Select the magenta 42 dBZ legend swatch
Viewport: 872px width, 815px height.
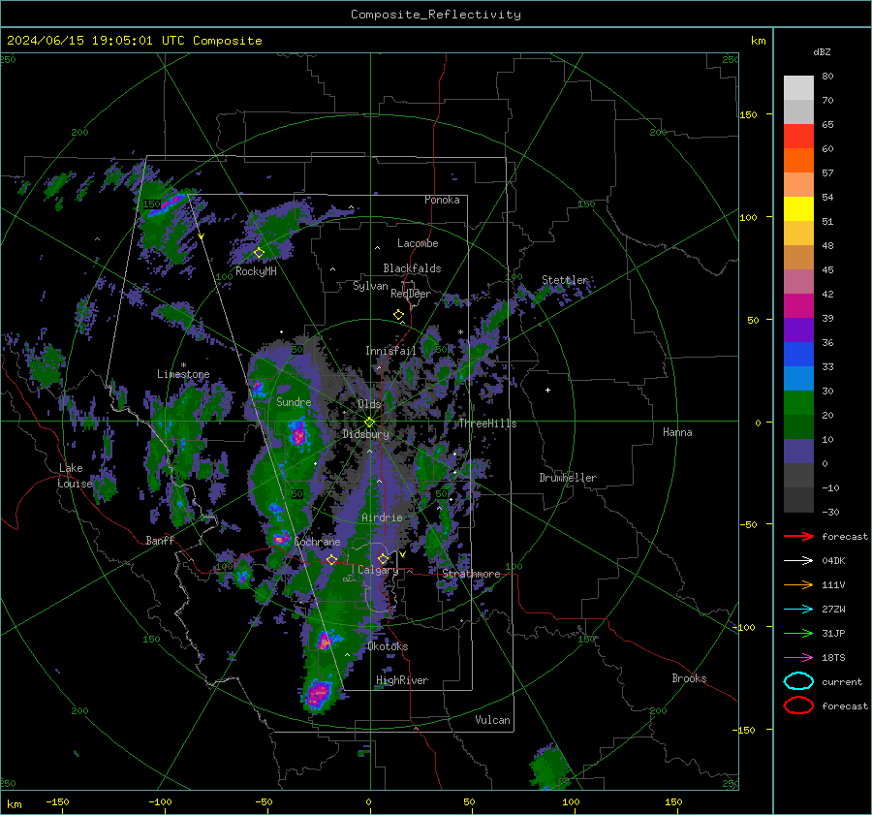[x=798, y=306]
